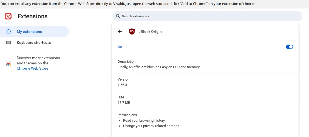This screenshot has height=137, width=309.
Task: Click the Extensions page heading
Action: point(32,16)
